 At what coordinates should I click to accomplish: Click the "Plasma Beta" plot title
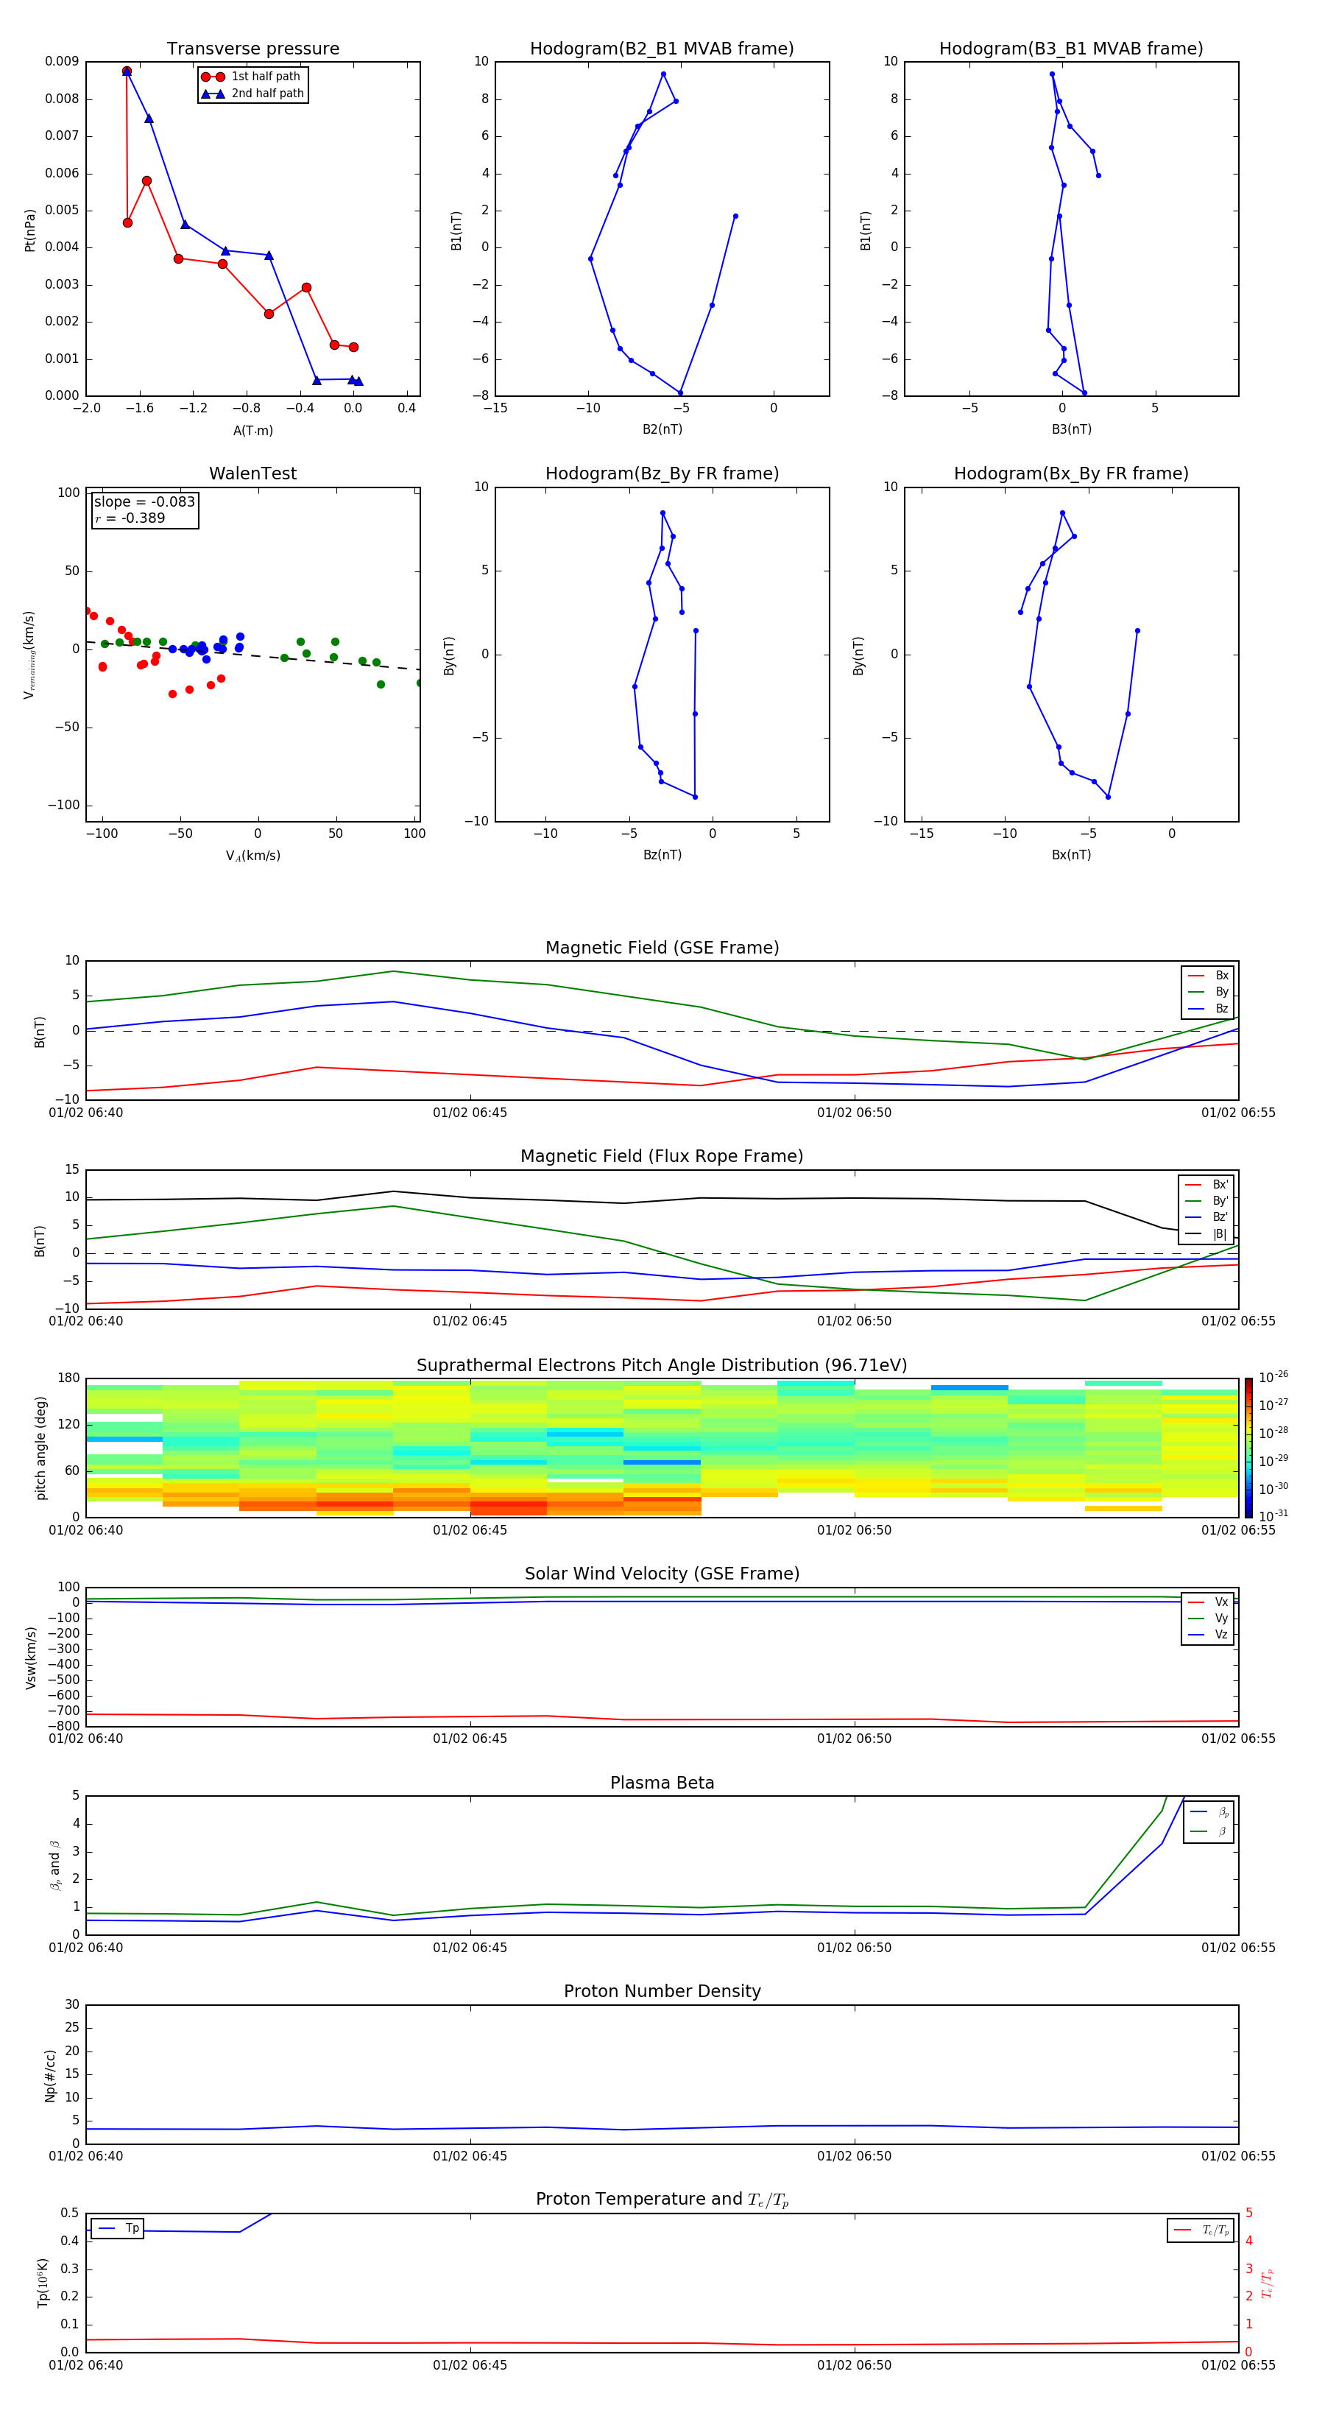pos(662,1783)
